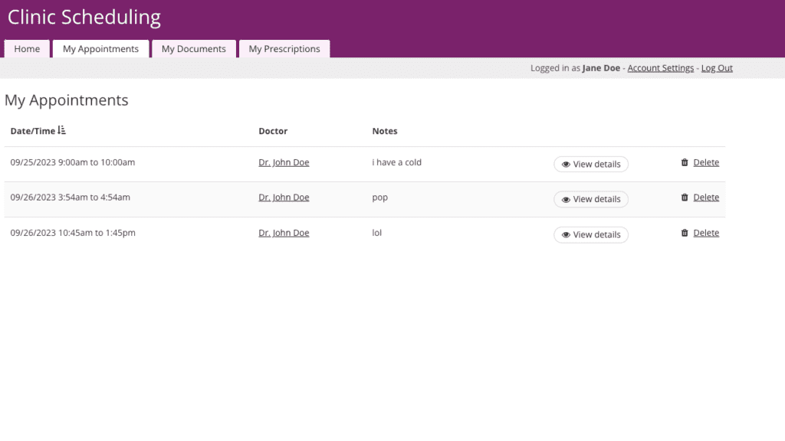Click eye icon in the 3:54am appointment row
The width and height of the screenshot is (785, 441).
coord(566,200)
